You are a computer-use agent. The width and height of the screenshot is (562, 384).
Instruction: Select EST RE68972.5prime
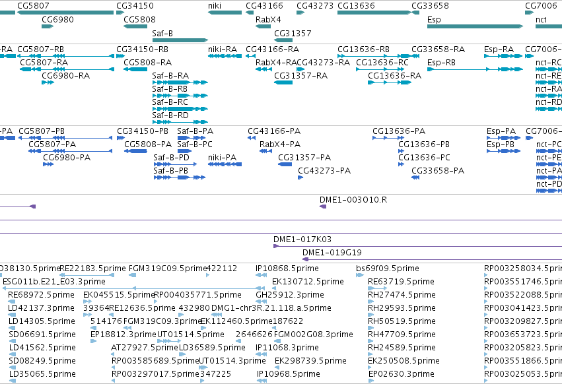pos(11,302)
